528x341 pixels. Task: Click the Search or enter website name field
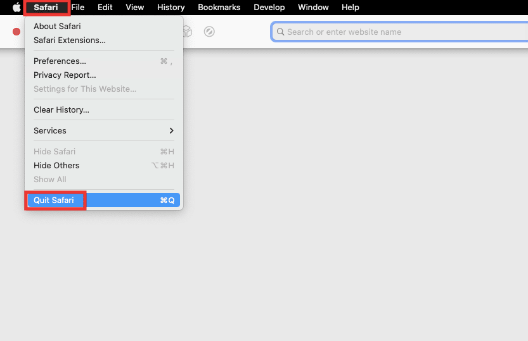[399, 32]
